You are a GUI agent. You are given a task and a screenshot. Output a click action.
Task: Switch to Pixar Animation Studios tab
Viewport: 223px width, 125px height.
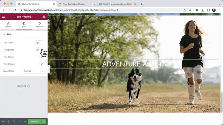[x=77, y=4]
